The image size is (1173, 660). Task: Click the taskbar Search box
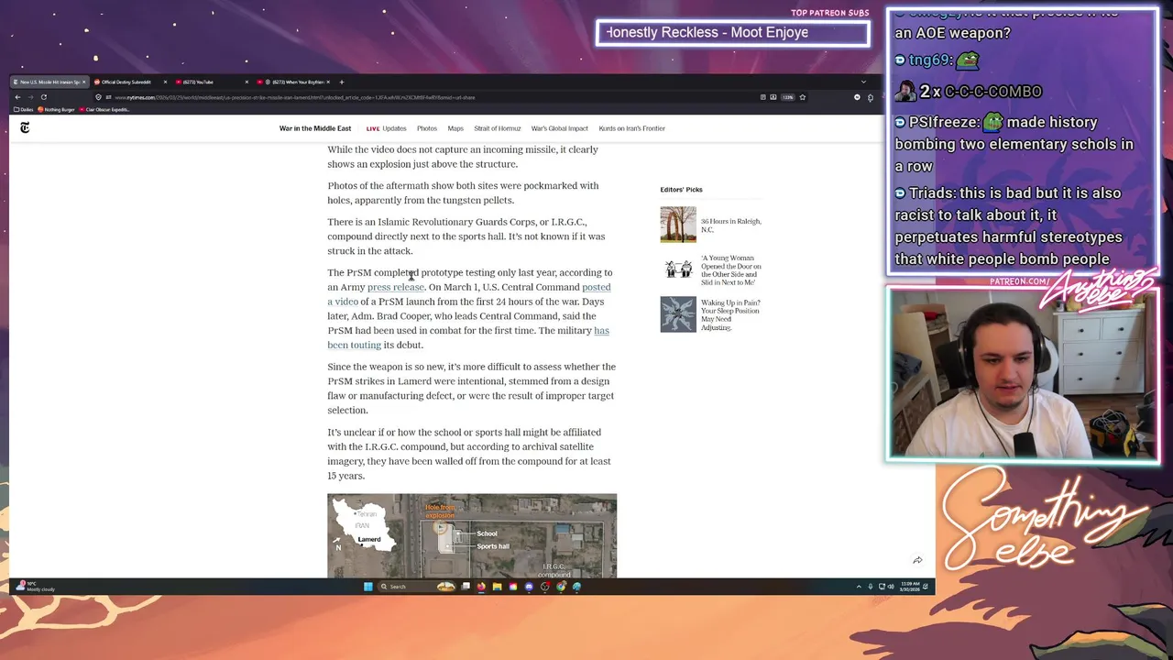(x=417, y=587)
